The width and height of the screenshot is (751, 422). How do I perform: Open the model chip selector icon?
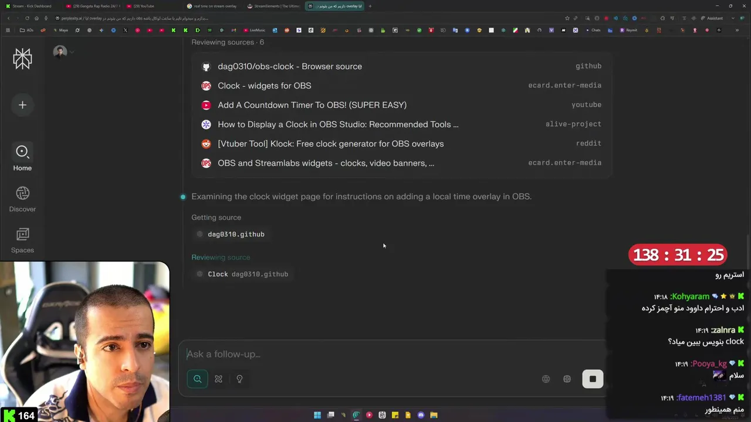pos(567,379)
